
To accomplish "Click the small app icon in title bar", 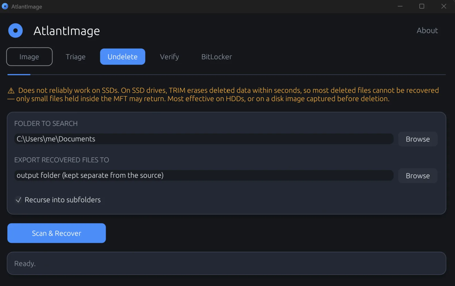I will click(5, 6).
